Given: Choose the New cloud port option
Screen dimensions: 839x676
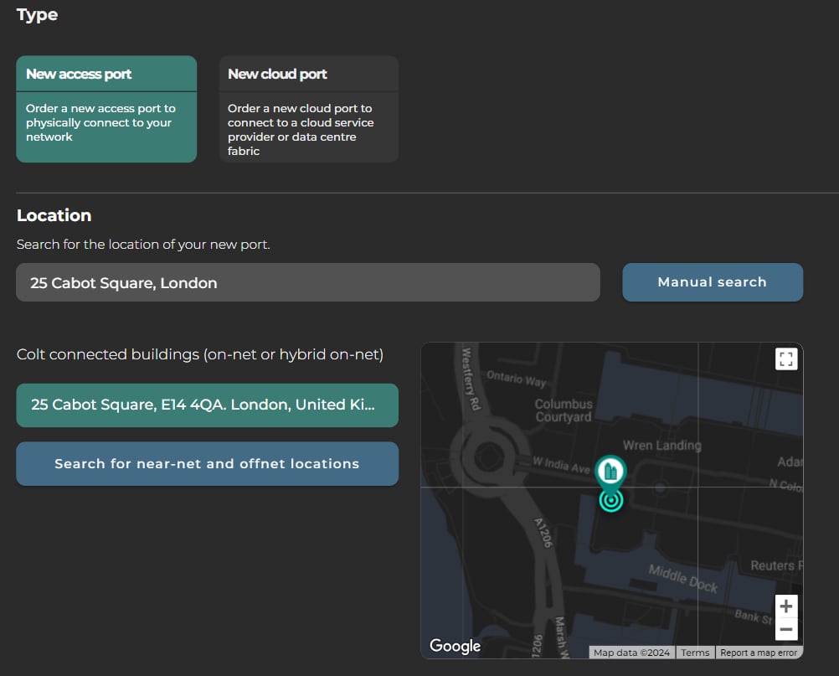Looking at the screenshot, I should [x=309, y=109].
